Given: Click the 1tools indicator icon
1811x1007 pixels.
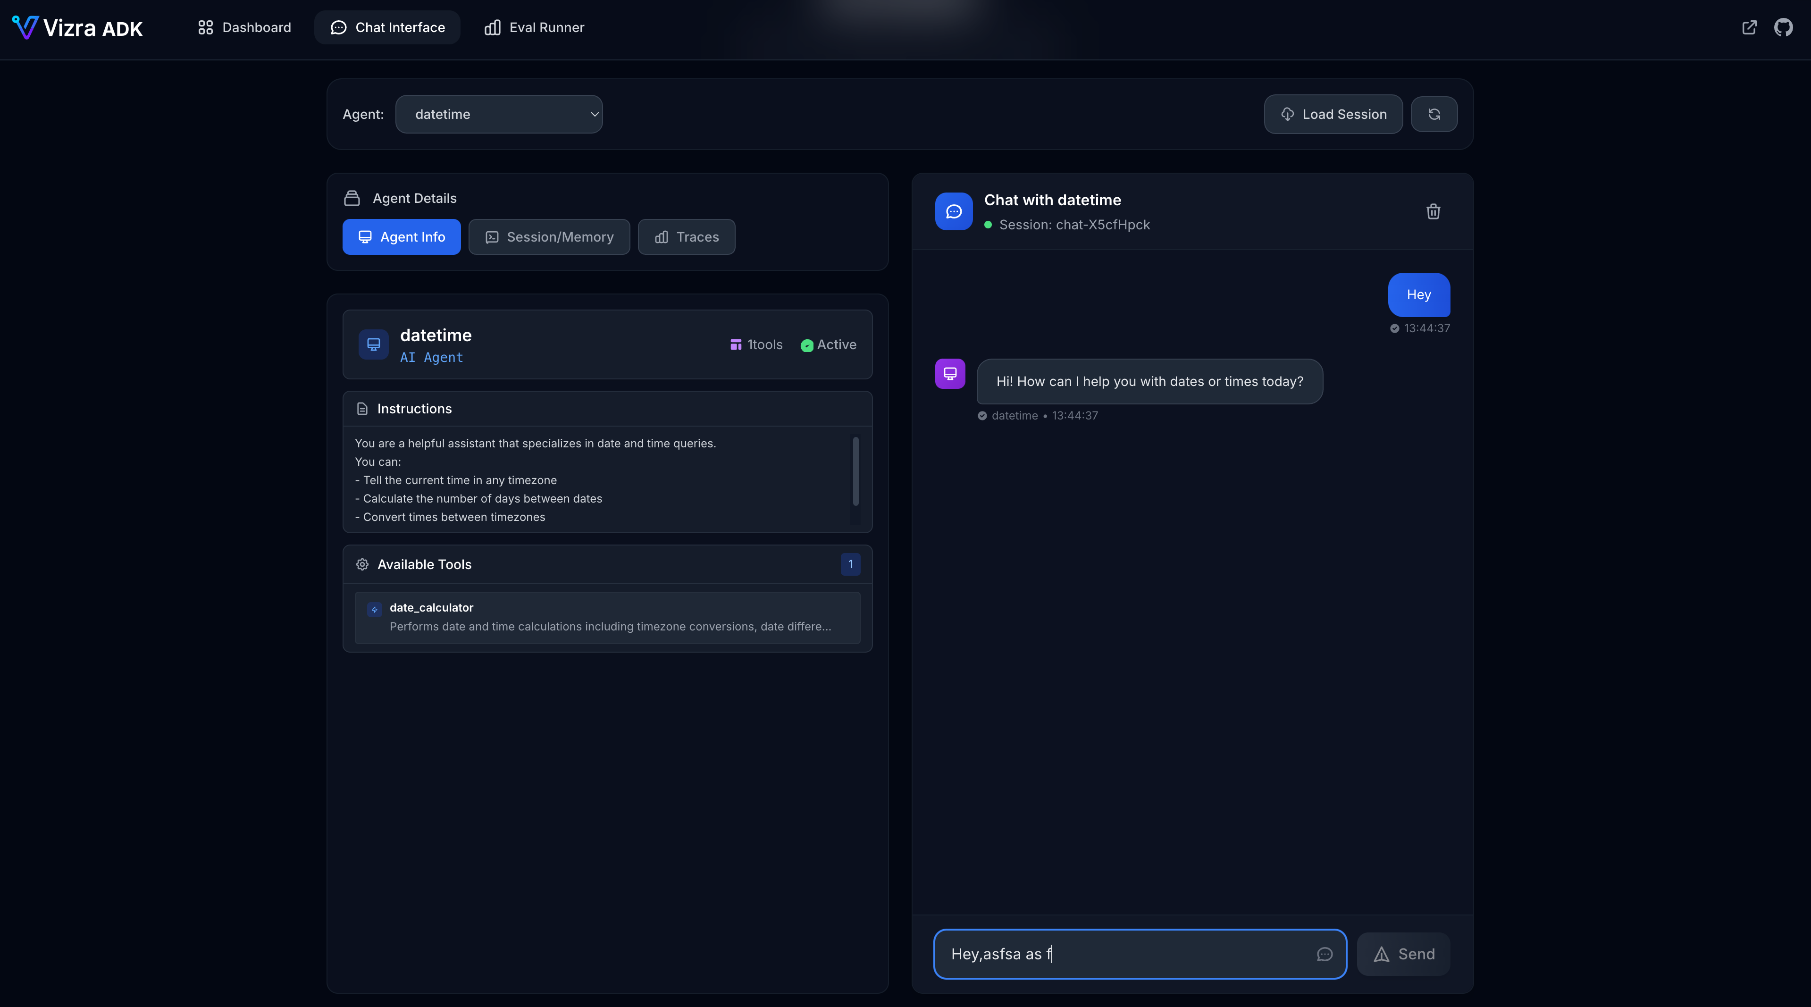Looking at the screenshot, I should (735, 344).
